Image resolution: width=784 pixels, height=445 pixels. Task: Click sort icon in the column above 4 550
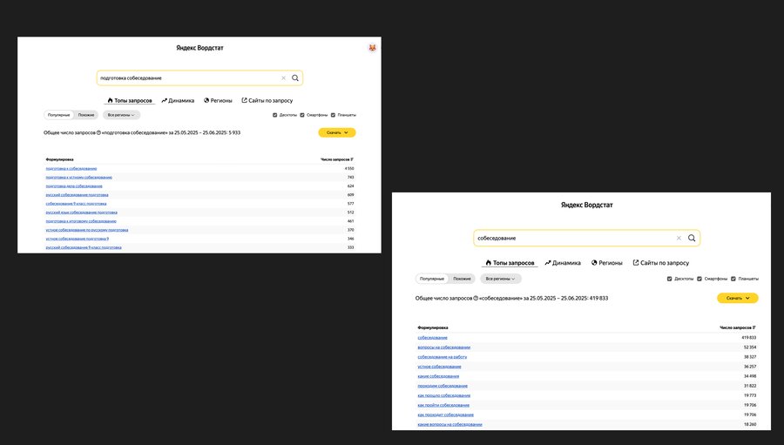tap(353, 159)
